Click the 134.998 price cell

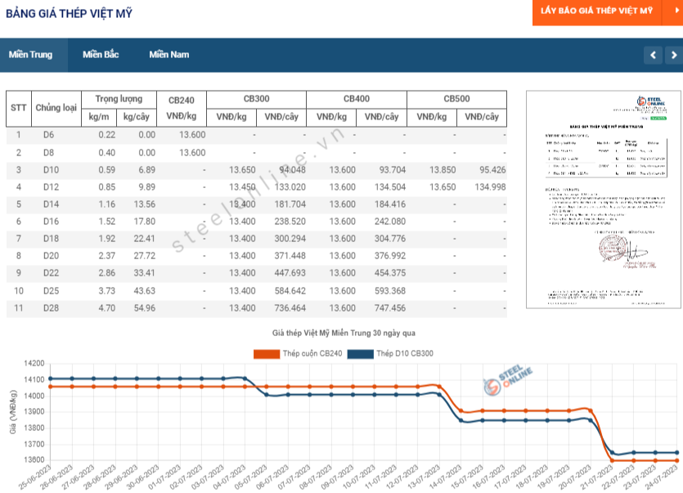click(x=490, y=187)
